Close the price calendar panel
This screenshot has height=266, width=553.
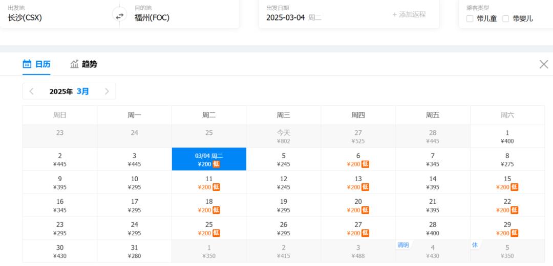tap(544, 64)
